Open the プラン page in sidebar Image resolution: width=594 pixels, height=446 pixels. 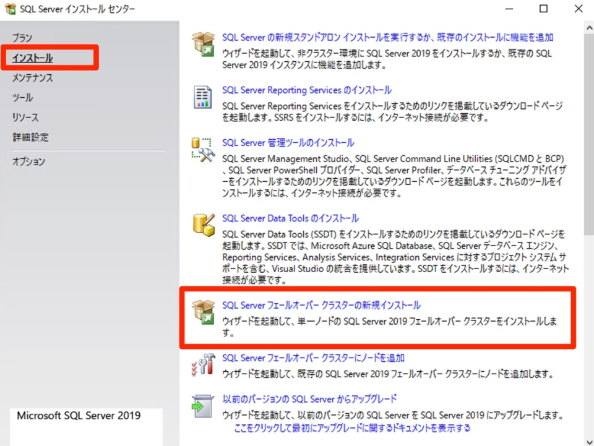(x=22, y=38)
